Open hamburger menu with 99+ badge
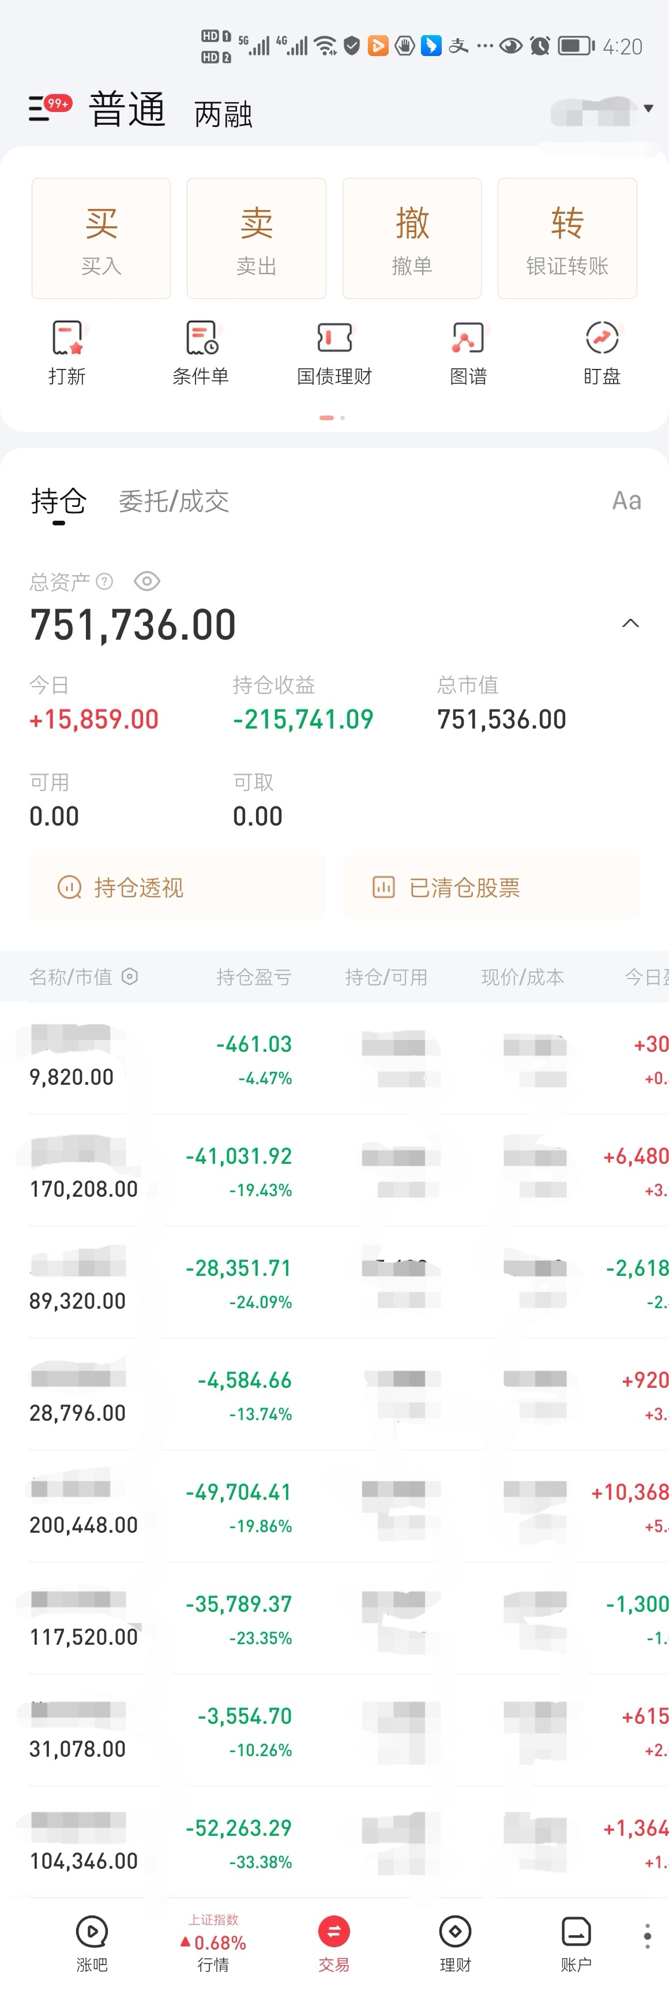Image resolution: width=669 pixels, height=1994 pixels. (x=48, y=107)
